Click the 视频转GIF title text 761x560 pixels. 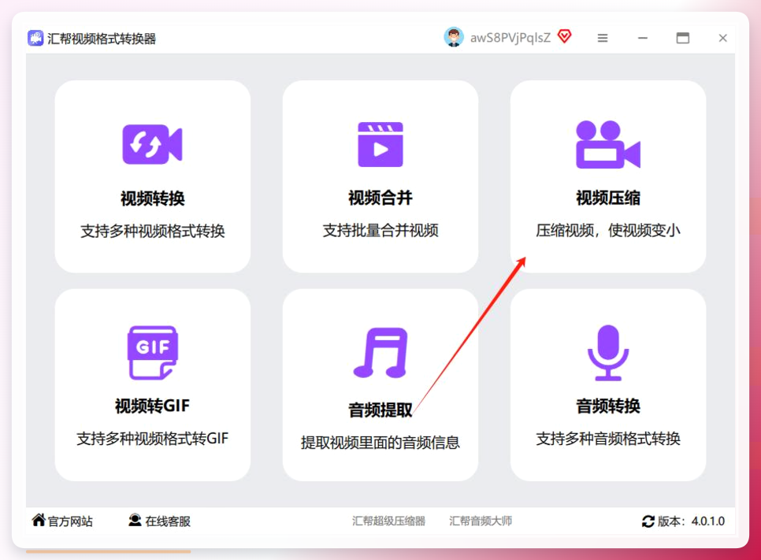152,406
